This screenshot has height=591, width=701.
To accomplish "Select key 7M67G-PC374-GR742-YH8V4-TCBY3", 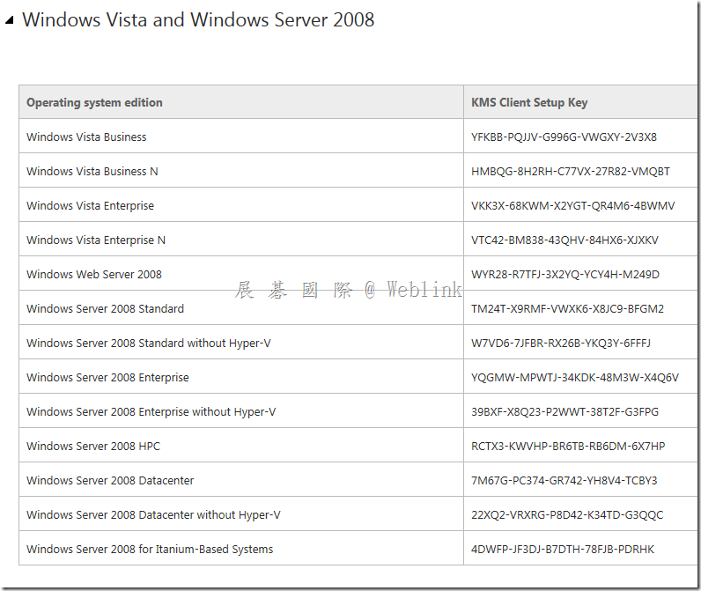I will (564, 480).
